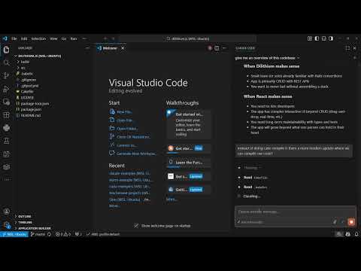Toggle the primary side bar layout button
The width and height of the screenshot is (361, 271).
tap(317, 38)
